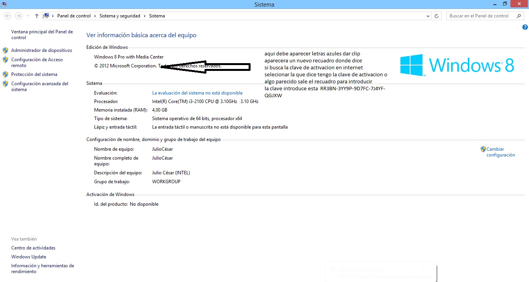Click the shield icon beside Cambiar configuración
The image size is (529, 282).
coord(483,149)
